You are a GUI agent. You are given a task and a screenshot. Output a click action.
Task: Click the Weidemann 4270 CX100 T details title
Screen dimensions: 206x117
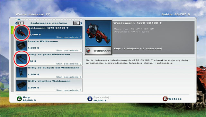click(x=138, y=23)
